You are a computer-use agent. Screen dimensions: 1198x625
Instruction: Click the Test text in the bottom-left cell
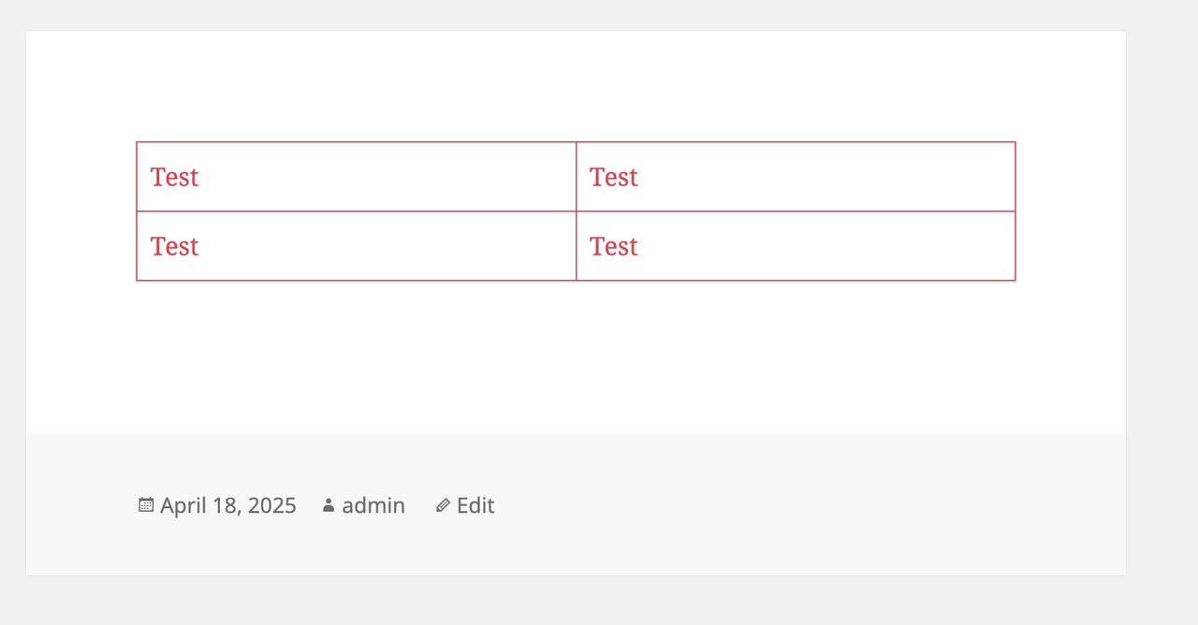coord(174,246)
